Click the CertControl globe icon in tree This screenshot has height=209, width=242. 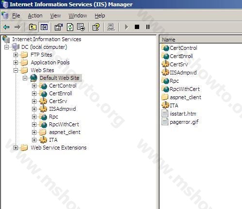tap(43, 86)
